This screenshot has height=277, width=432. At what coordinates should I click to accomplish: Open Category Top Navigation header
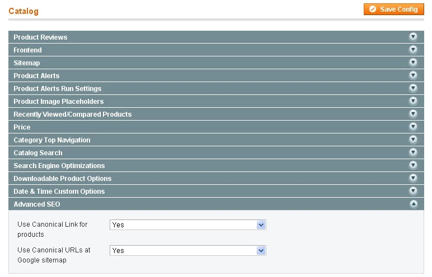click(216, 140)
